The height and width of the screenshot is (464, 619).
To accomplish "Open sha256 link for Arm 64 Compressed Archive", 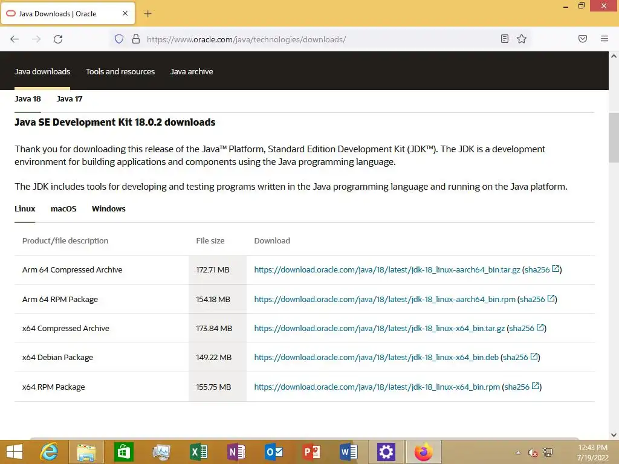I will coord(542,269).
